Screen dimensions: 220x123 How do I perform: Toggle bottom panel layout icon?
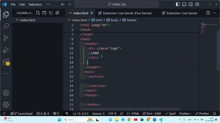[x=184, y=4]
